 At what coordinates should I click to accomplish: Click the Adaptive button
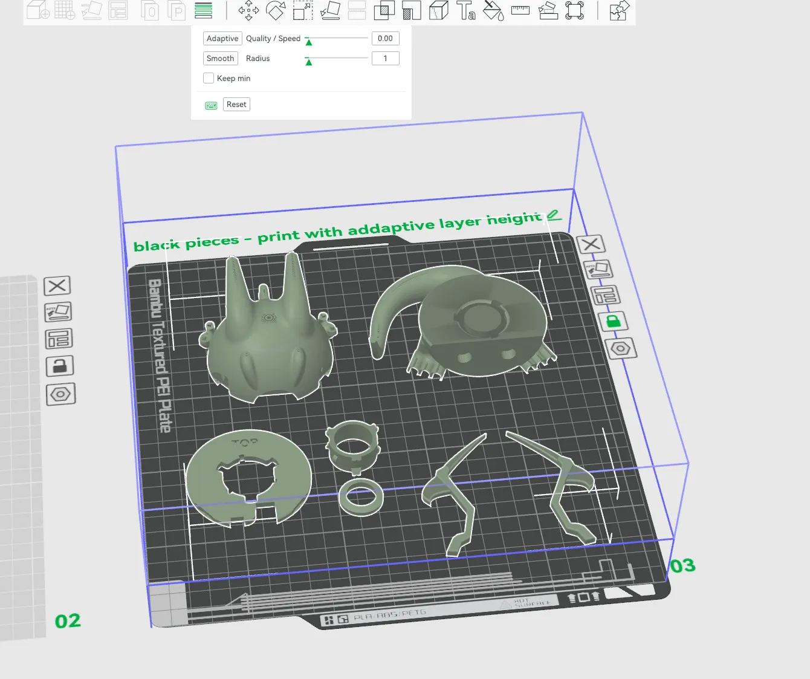222,39
